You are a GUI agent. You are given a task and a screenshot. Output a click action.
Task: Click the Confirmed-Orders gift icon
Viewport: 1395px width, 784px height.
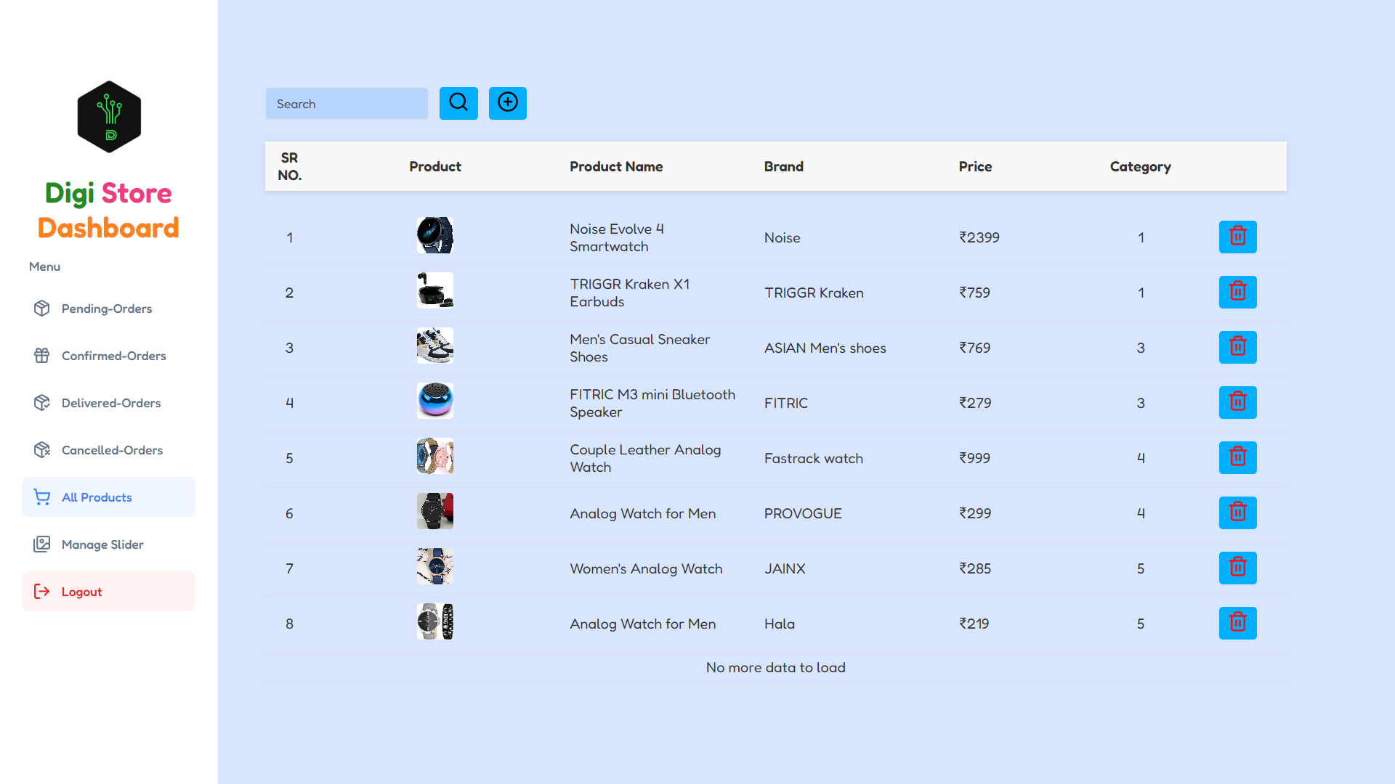point(42,356)
